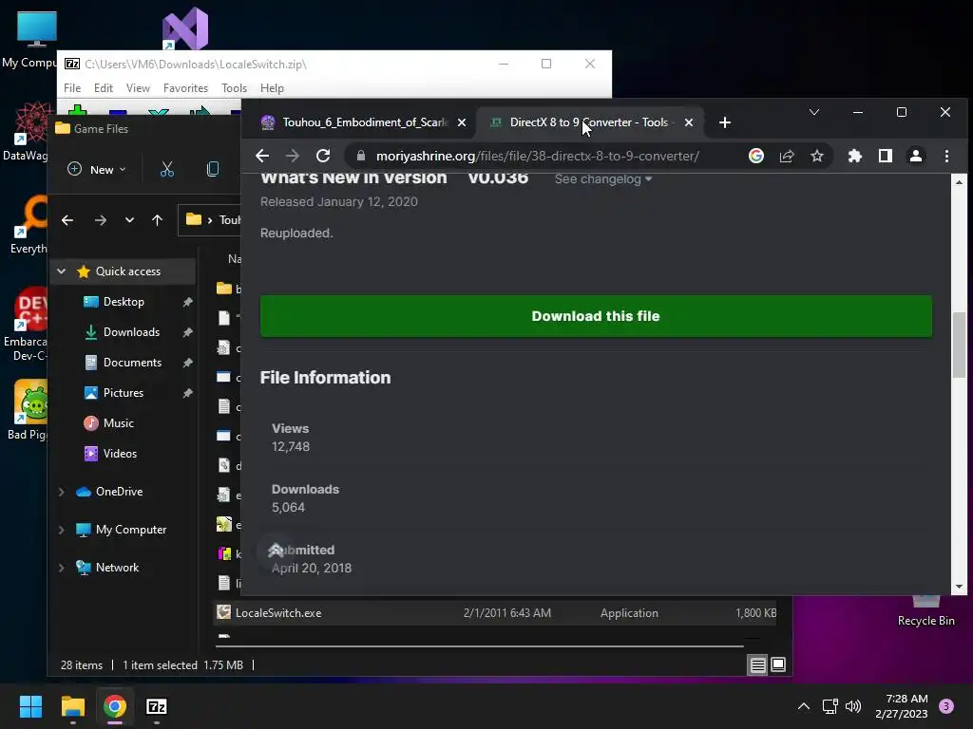This screenshot has width=973, height=729.
Task: Click the Chrome forward arrow
Action: click(293, 156)
